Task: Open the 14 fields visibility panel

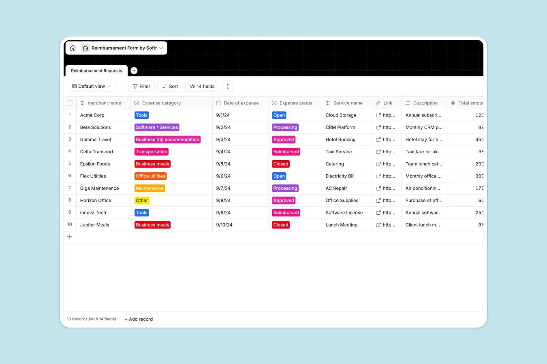Action: (202, 86)
